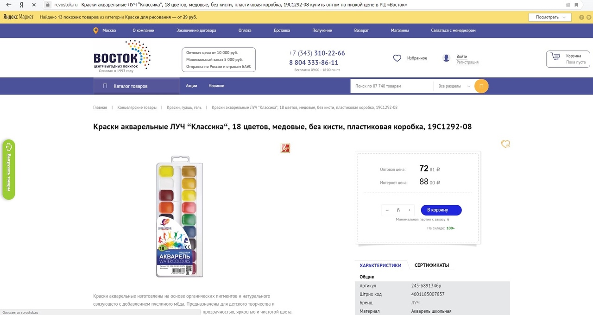Select the Характеристики tab

(380, 265)
